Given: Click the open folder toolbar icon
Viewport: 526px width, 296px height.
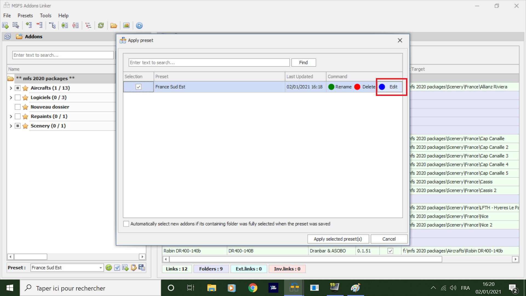Looking at the screenshot, I should tap(114, 25).
